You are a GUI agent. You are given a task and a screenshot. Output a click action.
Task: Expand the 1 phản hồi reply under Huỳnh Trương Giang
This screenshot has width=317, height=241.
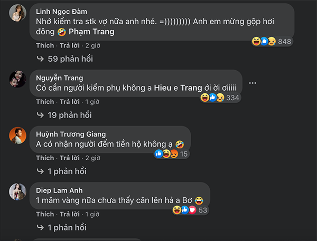[61, 171]
